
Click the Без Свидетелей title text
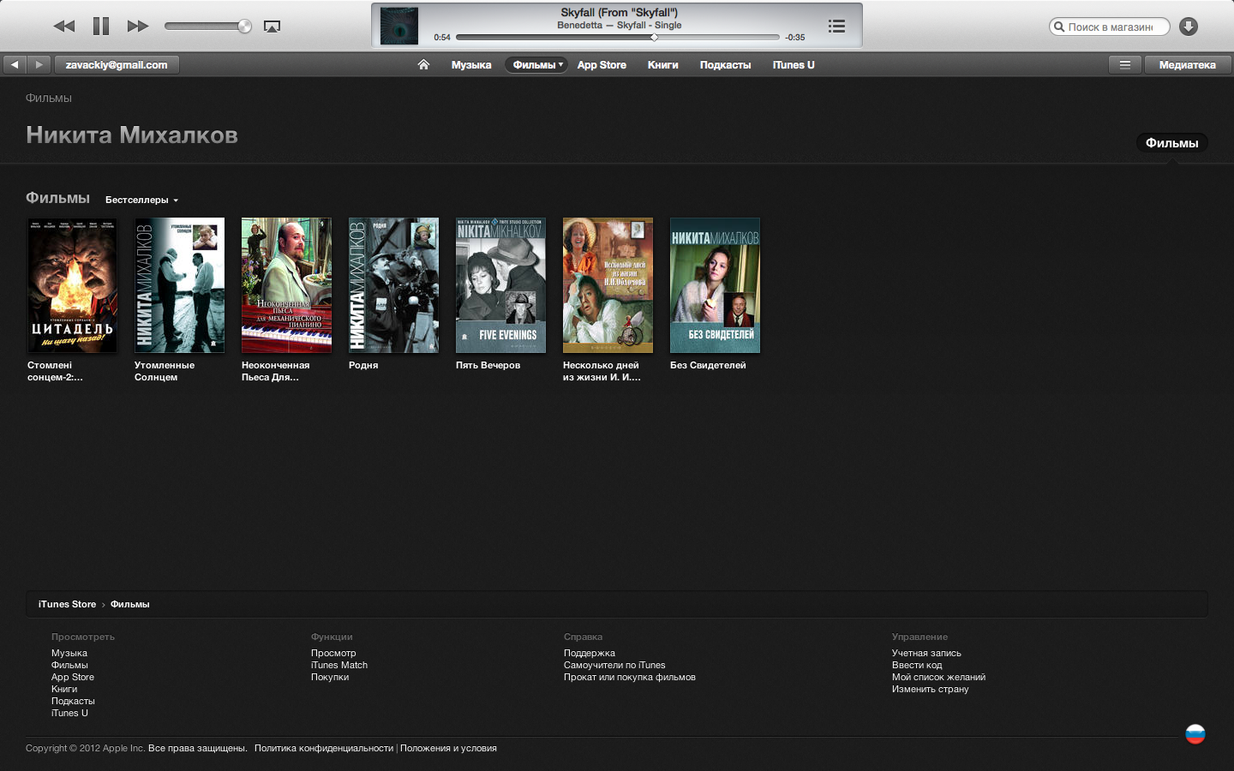pyautogui.click(x=708, y=365)
